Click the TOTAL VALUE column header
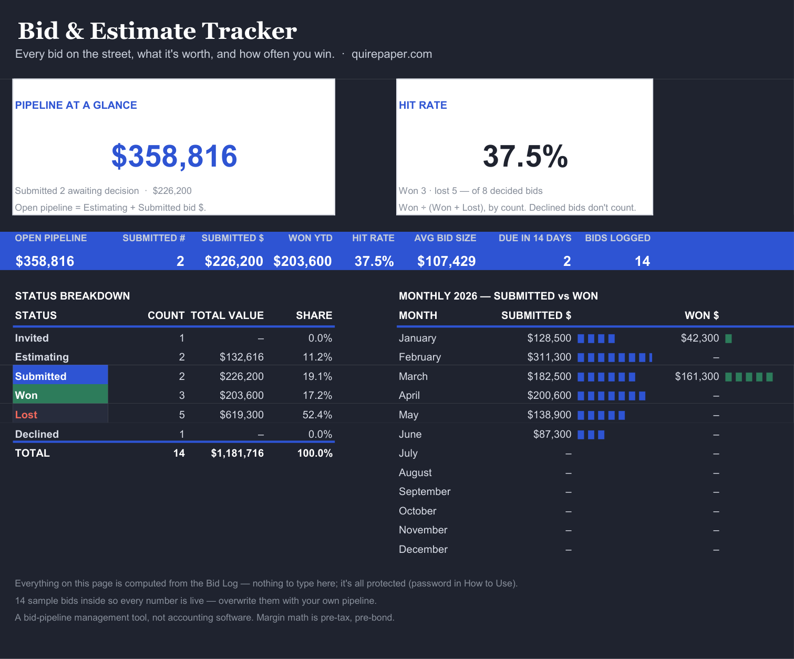 (x=227, y=315)
